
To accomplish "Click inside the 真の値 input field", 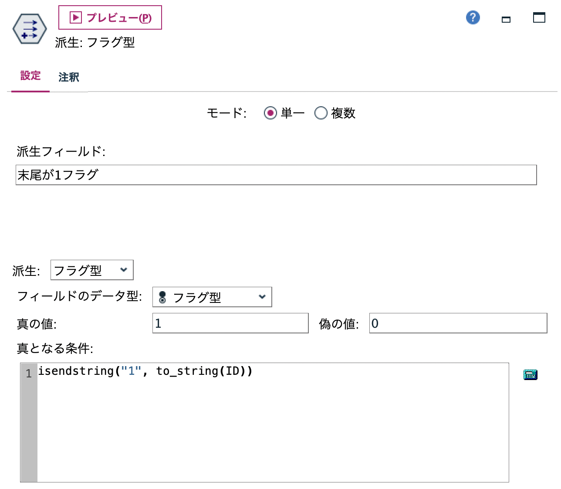I will pos(230,323).
